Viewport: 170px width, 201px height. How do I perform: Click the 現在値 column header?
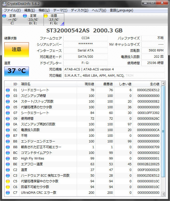[x=86, y=84]
